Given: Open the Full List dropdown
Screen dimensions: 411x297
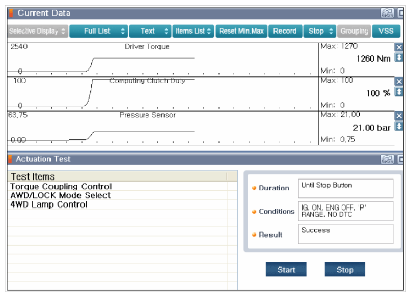Looking at the screenshot, I should pyautogui.click(x=99, y=31).
